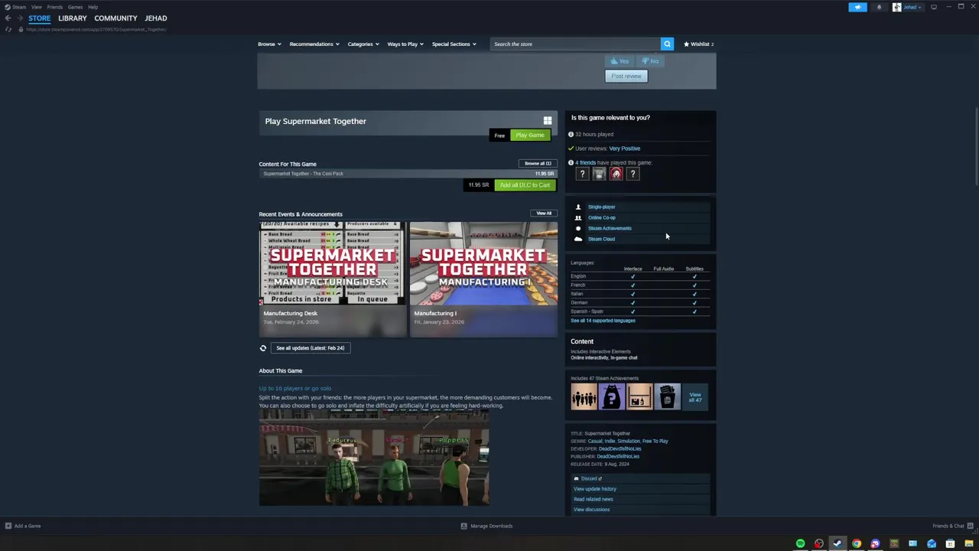The image size is (979, 551).
Task: Open the Jehad account dropdown
Action: [x=908, y=7]
